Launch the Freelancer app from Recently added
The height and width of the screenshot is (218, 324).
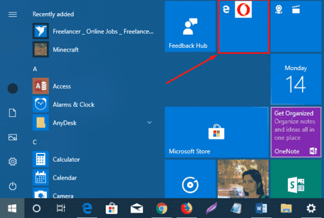[93, 31]
